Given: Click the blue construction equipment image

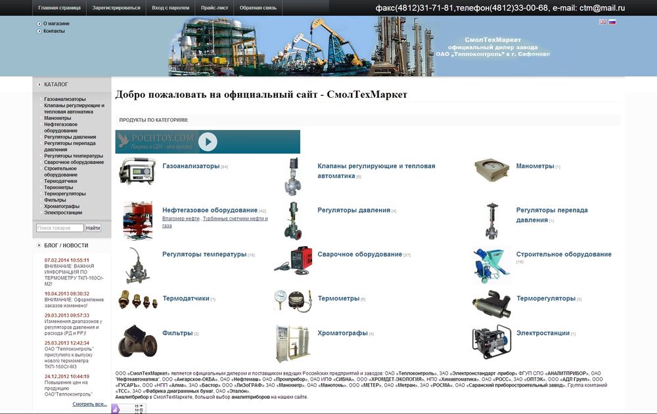Looking at the screenshot, I should point(492,266).
